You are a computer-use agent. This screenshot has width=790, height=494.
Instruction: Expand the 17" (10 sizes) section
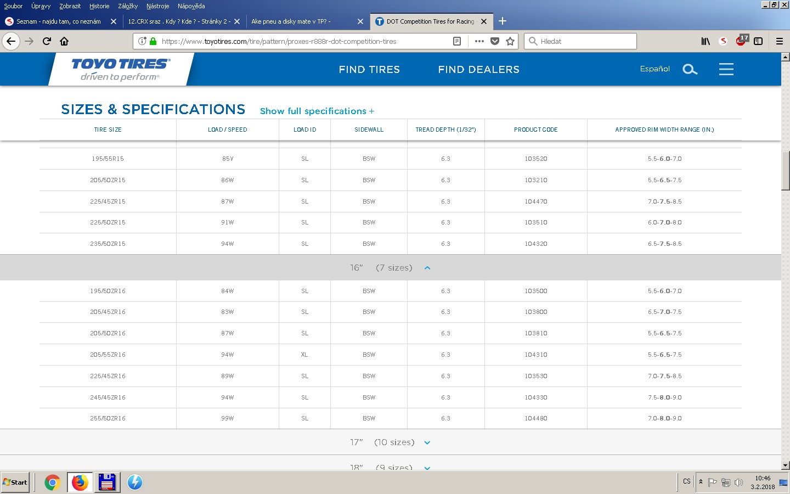(427, 442)
